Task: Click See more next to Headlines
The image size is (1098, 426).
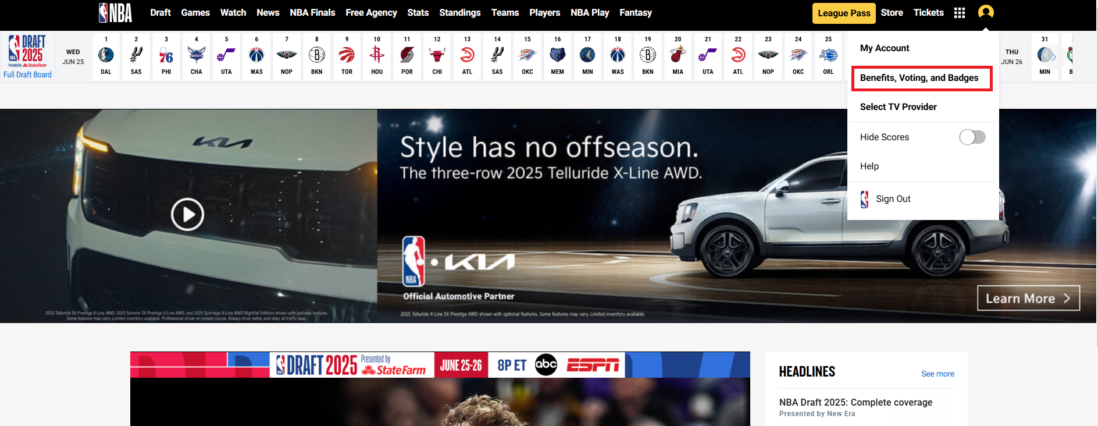Action: click(x=937, y=374)
